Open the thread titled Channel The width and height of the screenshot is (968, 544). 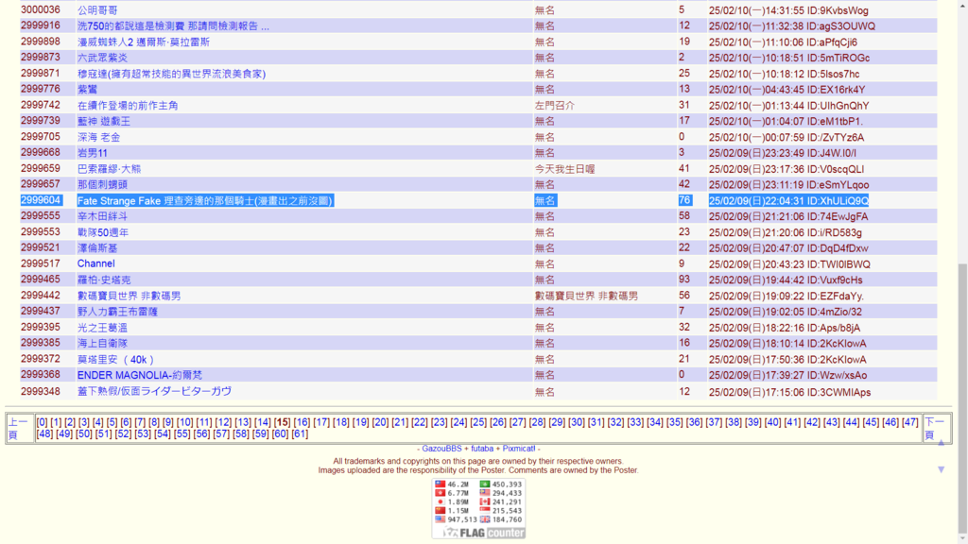coord(95,263)
